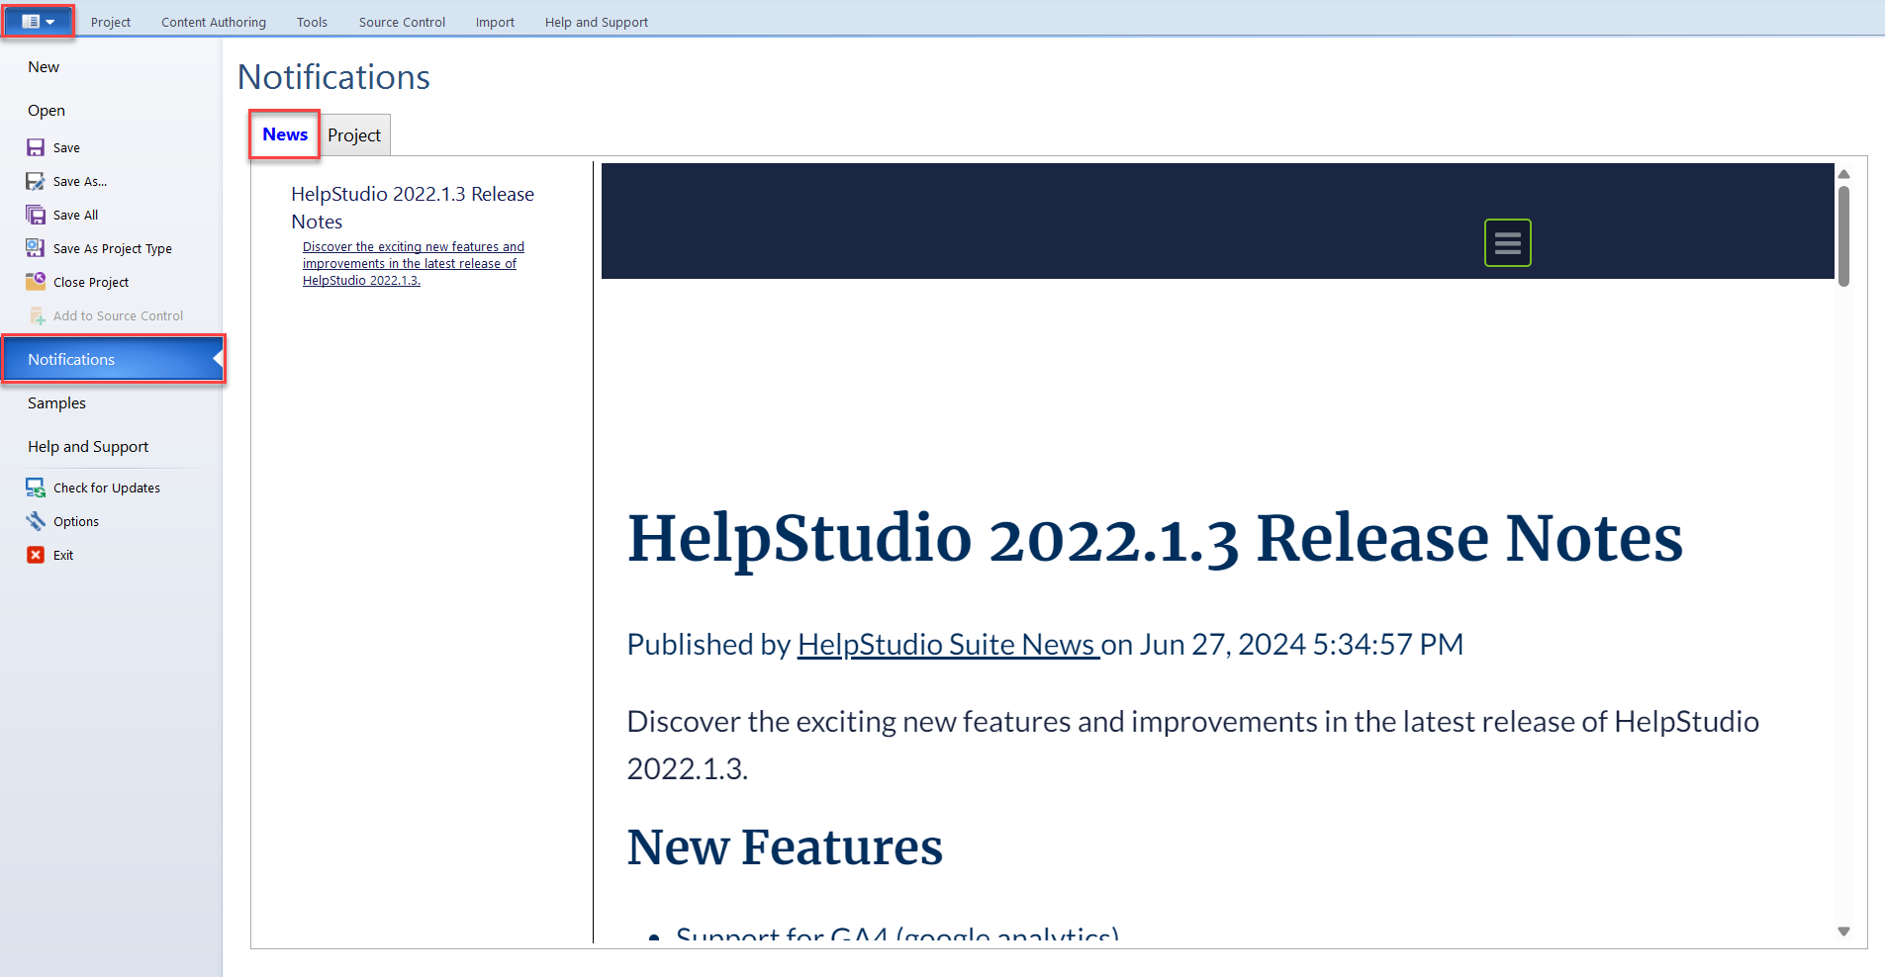Click the Check for Updates label
1885x977 pixels.
pos(107,488)
